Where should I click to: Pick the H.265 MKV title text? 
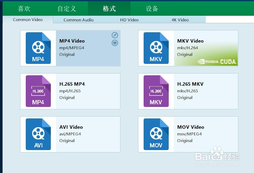pyautogui.click(x=190, y=84)
